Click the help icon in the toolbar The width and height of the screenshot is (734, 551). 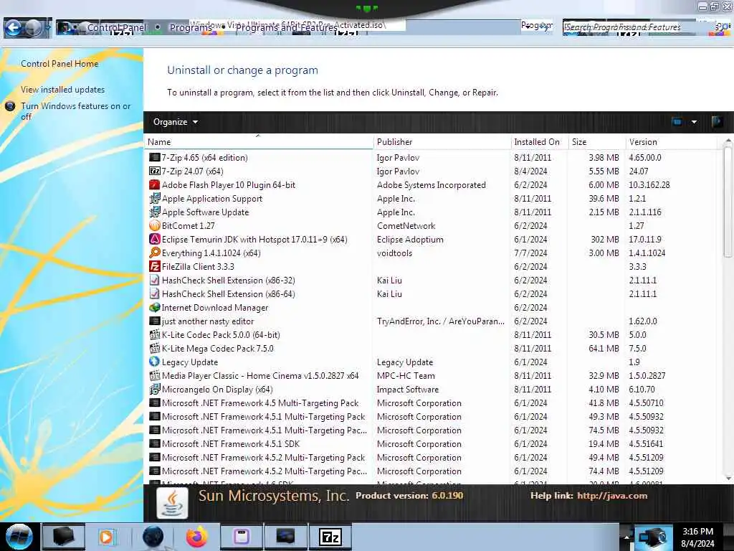pyautogui.click(x=717, y=122)
